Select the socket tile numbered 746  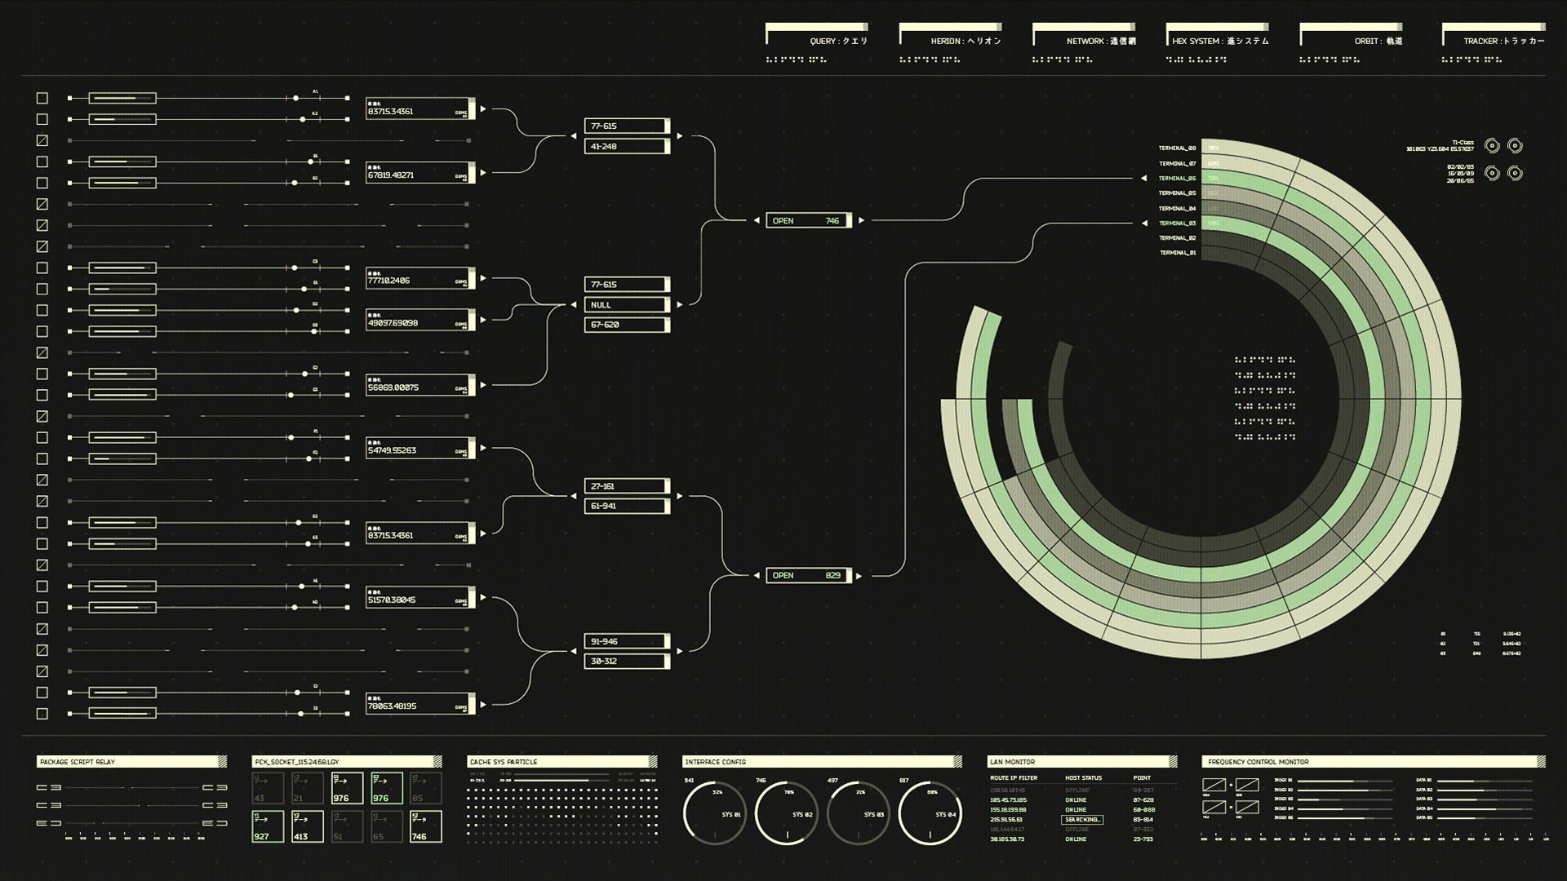pos(426,826)
